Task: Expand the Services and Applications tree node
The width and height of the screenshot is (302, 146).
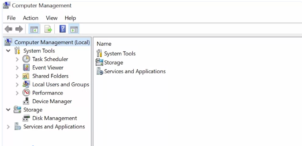Action: pyautogui.click(x=8, y=126)
